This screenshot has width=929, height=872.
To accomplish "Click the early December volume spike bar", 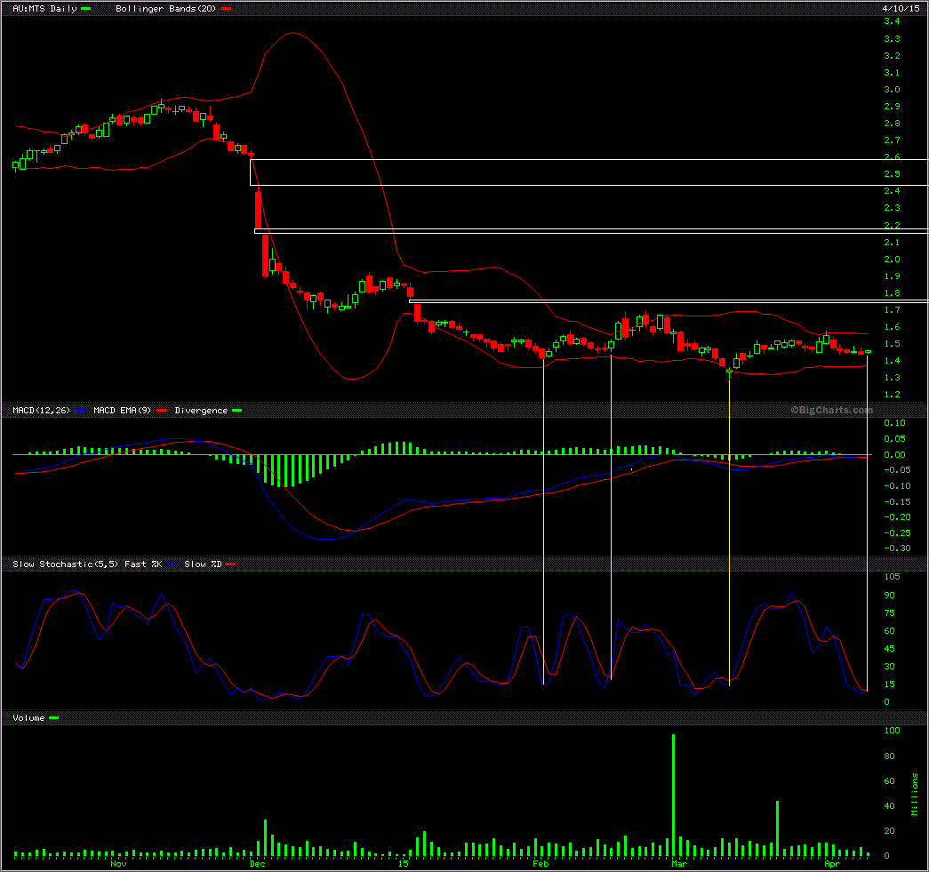I will [x=265, y=838].
